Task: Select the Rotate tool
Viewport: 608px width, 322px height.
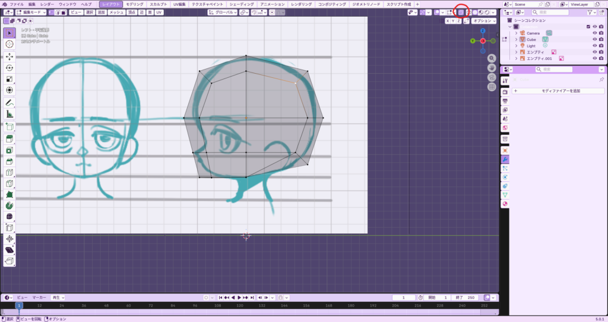Action: [x=9, y=68]
